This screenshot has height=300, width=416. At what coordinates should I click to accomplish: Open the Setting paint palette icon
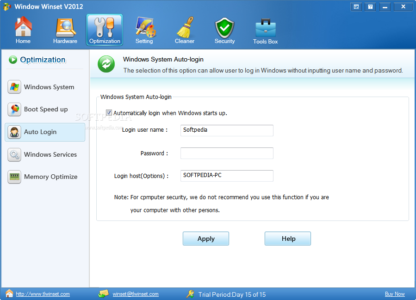pyautogui.click(x=145, y=27)
